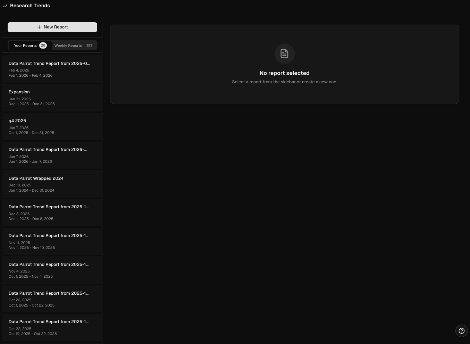Click the plus icon in New Report
470x344 pixels.
39,27
